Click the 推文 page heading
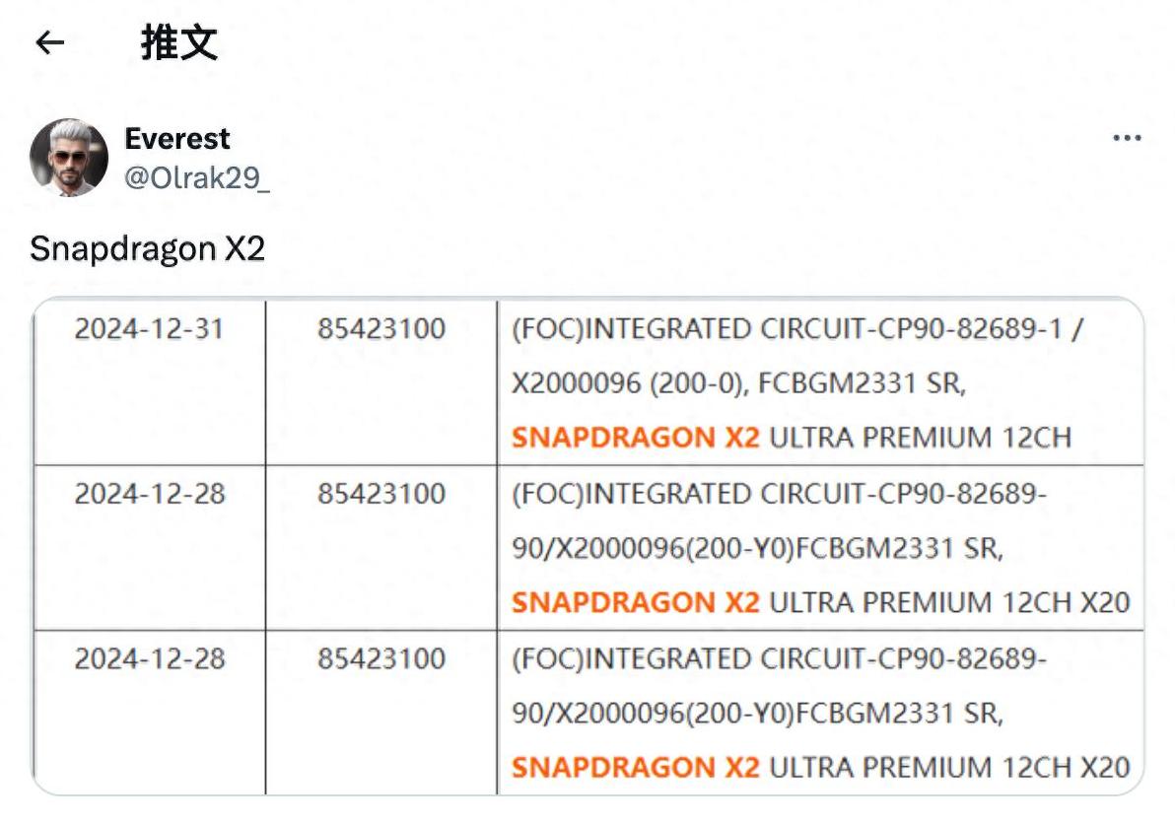The image size is (1175, 824). point(178,43)
